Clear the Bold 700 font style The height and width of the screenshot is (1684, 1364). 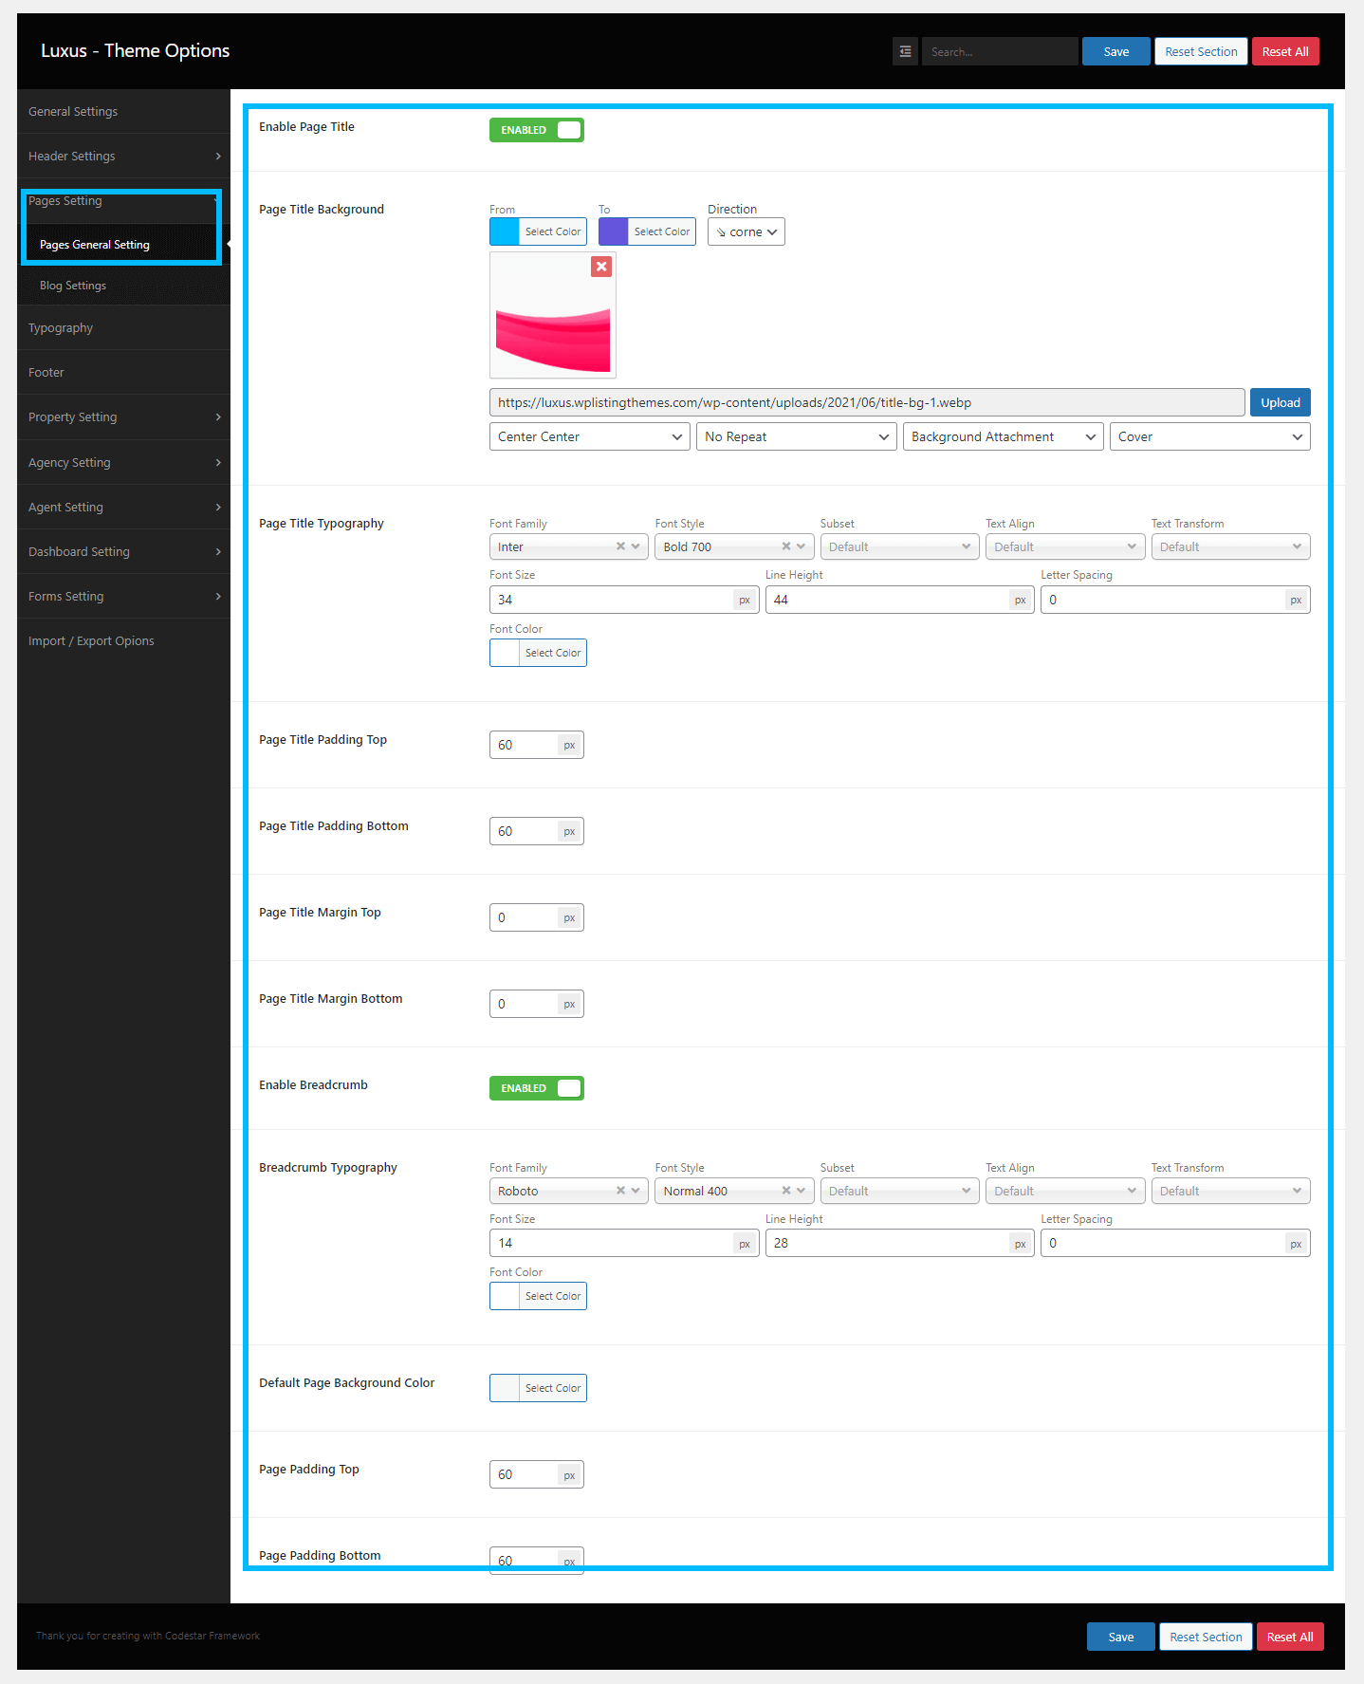[785, 546]
